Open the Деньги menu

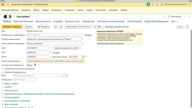(37, 10)
